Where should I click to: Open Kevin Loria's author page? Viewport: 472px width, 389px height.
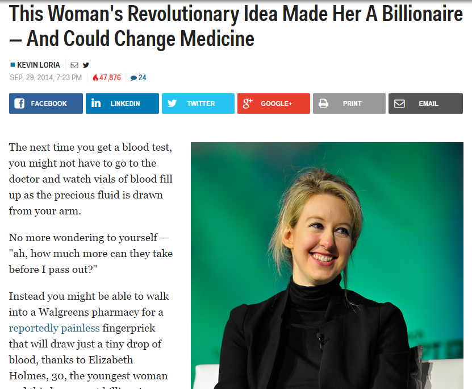click(x=39, y=65)
